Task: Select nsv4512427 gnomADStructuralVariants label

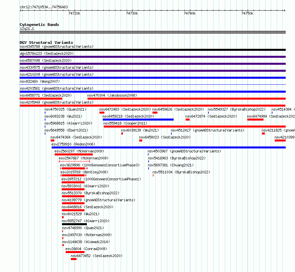Action: point(207,130)
